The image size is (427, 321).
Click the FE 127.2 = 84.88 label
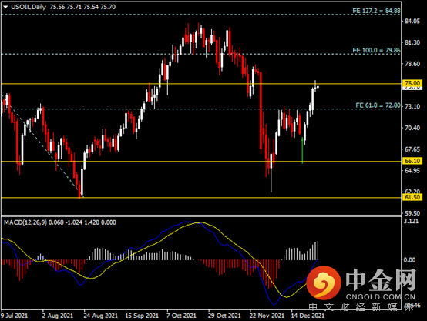[x=376, y=11]
